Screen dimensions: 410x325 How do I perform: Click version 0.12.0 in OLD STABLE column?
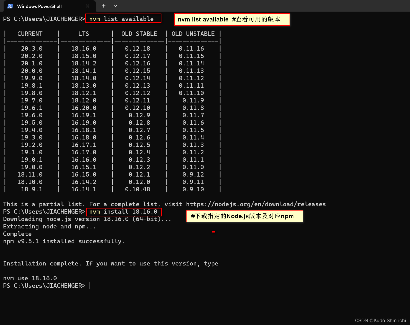coord(139,182)
